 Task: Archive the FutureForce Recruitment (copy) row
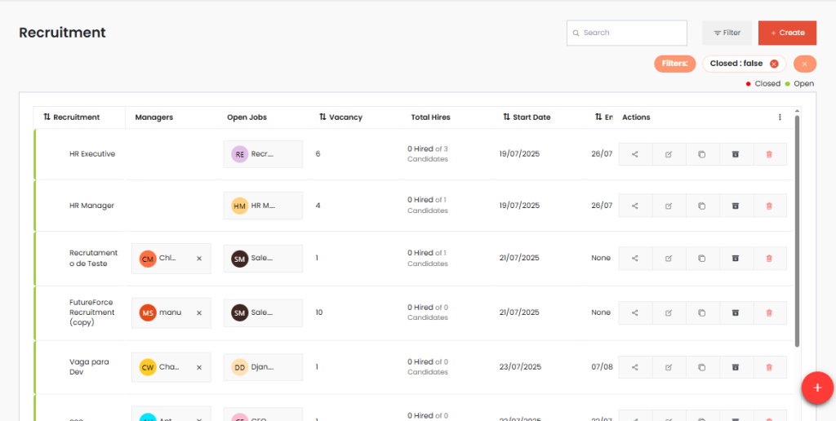pos(736,312)
